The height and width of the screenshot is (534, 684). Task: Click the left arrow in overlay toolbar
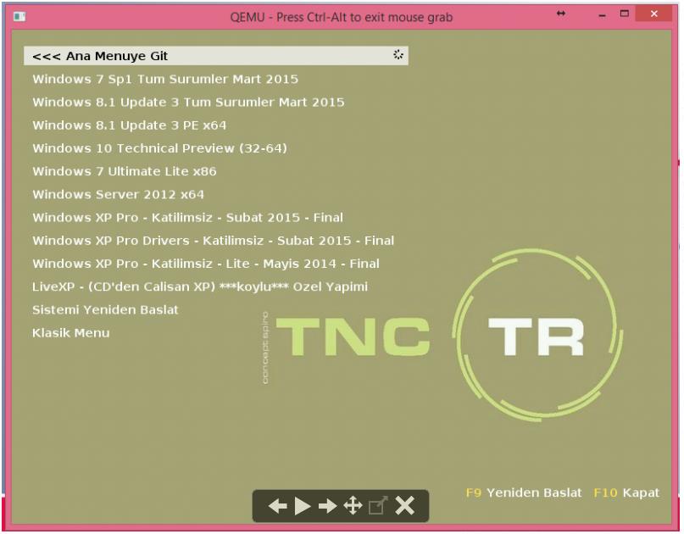point(277,506)
